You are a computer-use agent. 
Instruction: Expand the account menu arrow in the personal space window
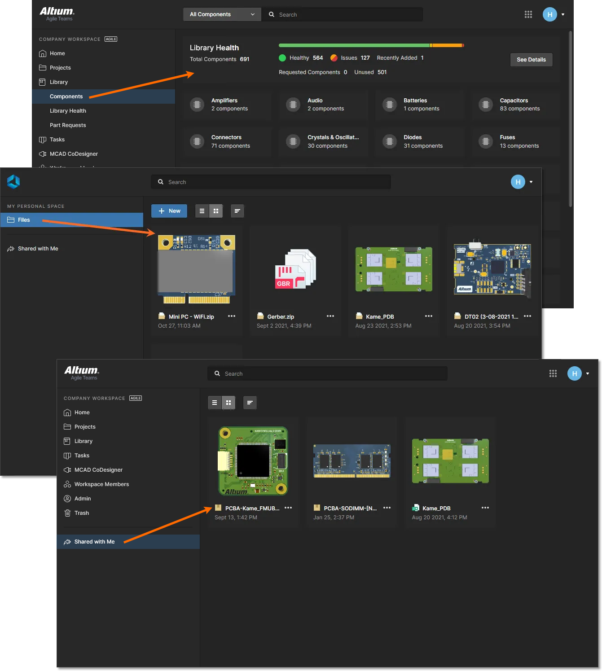tap(531, 182)
